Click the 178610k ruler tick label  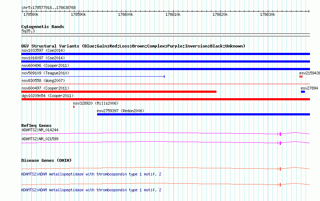(173, 14)
